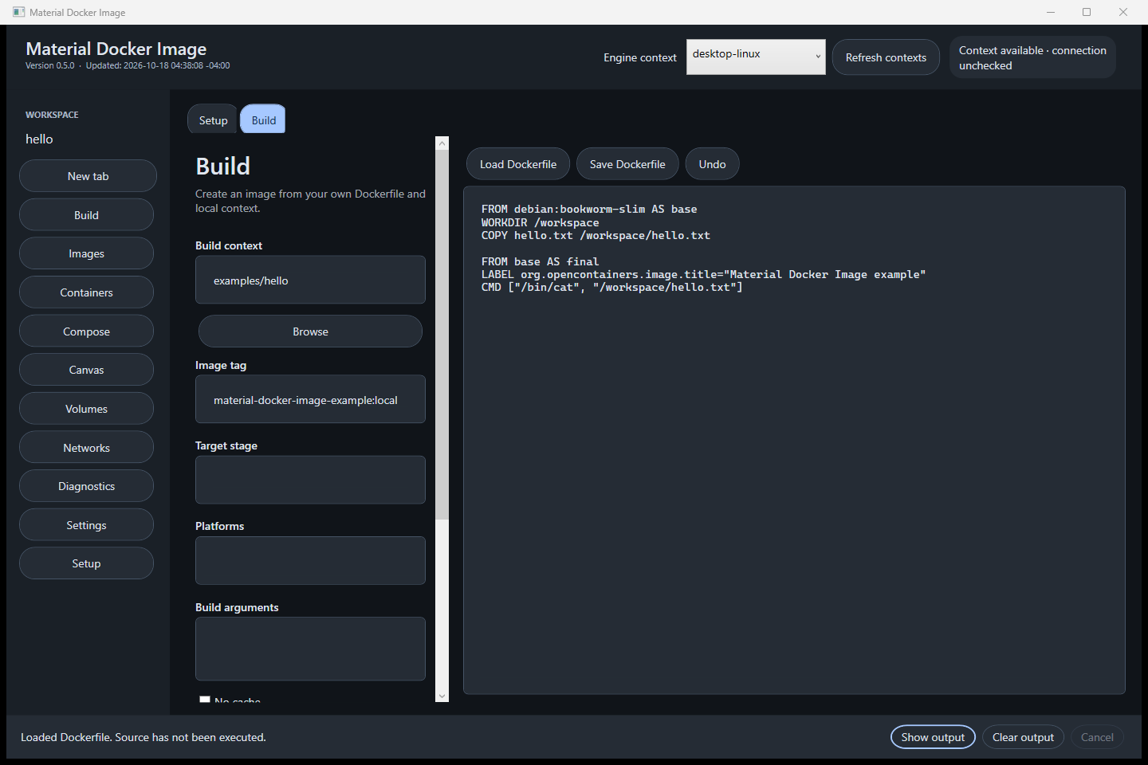This screenshot has width=1148, height=765.
Task: Open Build in the workspace sidebar
Action: (86, 215)
